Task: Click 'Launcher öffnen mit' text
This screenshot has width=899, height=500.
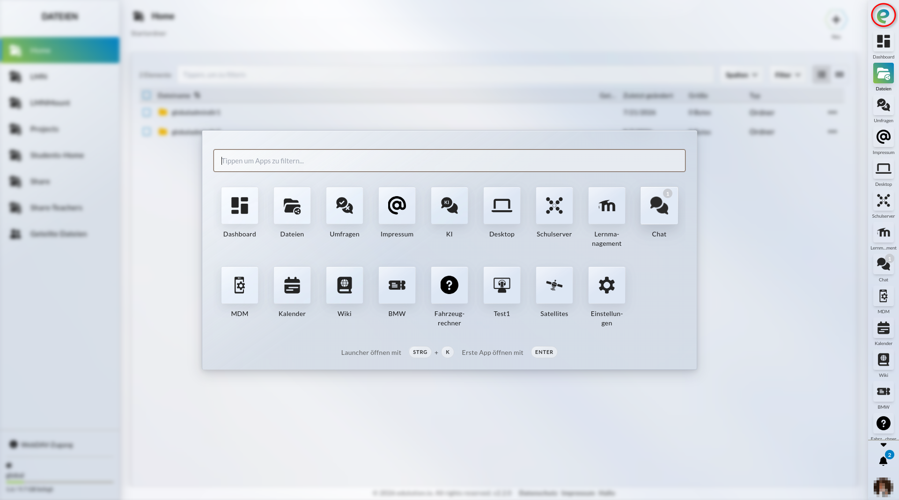Action: pos(371,353)
